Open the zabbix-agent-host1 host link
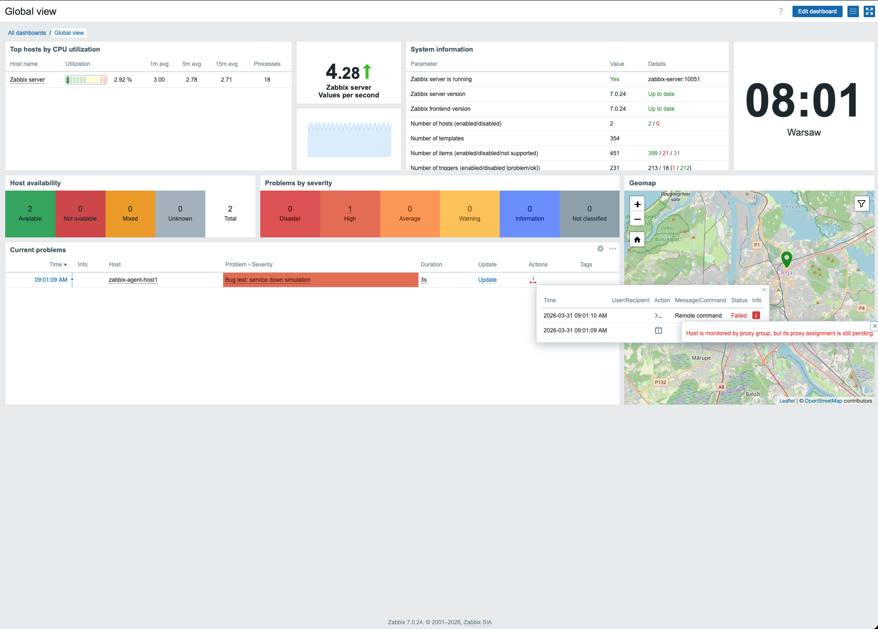Screen dimensions: 878x629 tap(133, 280)
